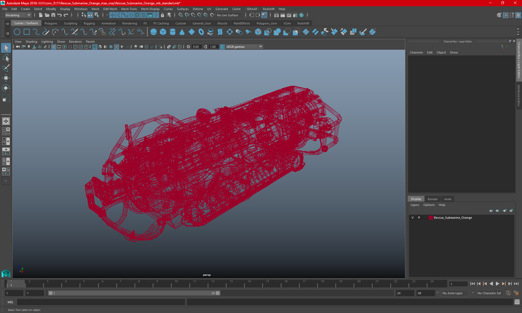Create a NURBS sphere from the shelf
Screen dimensions: 522x313
(x=154, y=32)
